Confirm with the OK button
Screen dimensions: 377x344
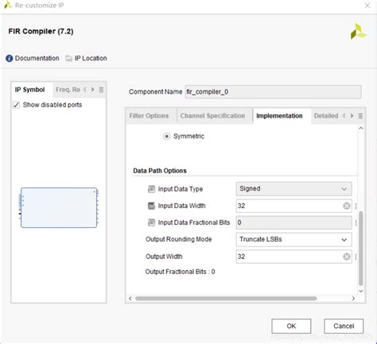(x=291, y=326)
